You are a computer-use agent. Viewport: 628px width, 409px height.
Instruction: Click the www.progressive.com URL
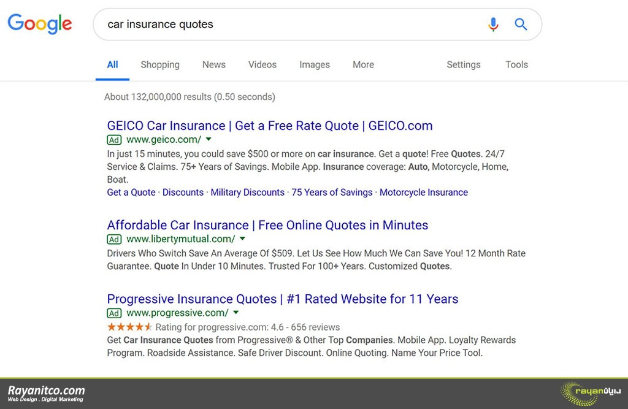pyautogui.click(x=177, y=313)
